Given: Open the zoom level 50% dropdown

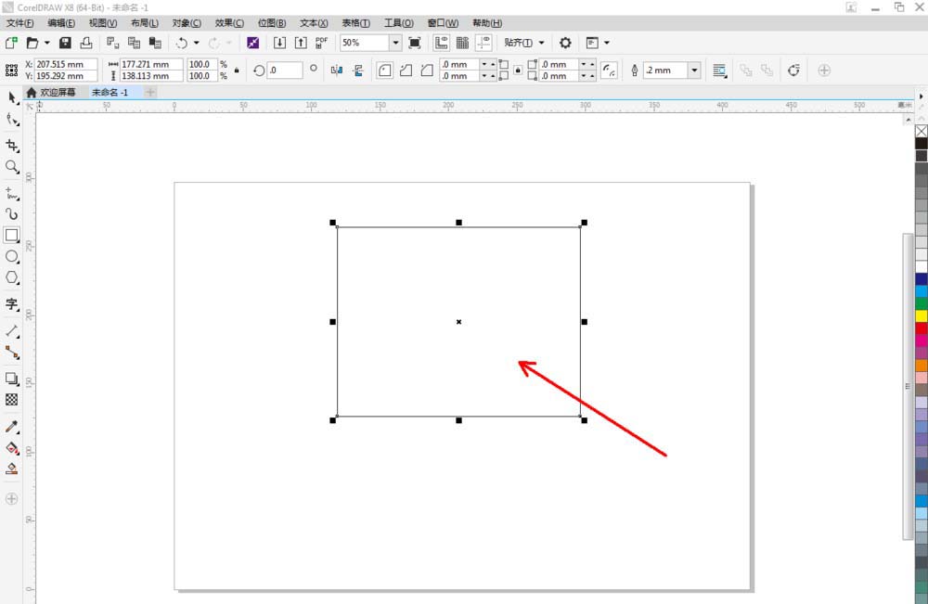Looking at the screenshot, I should (x=395, y=43).
